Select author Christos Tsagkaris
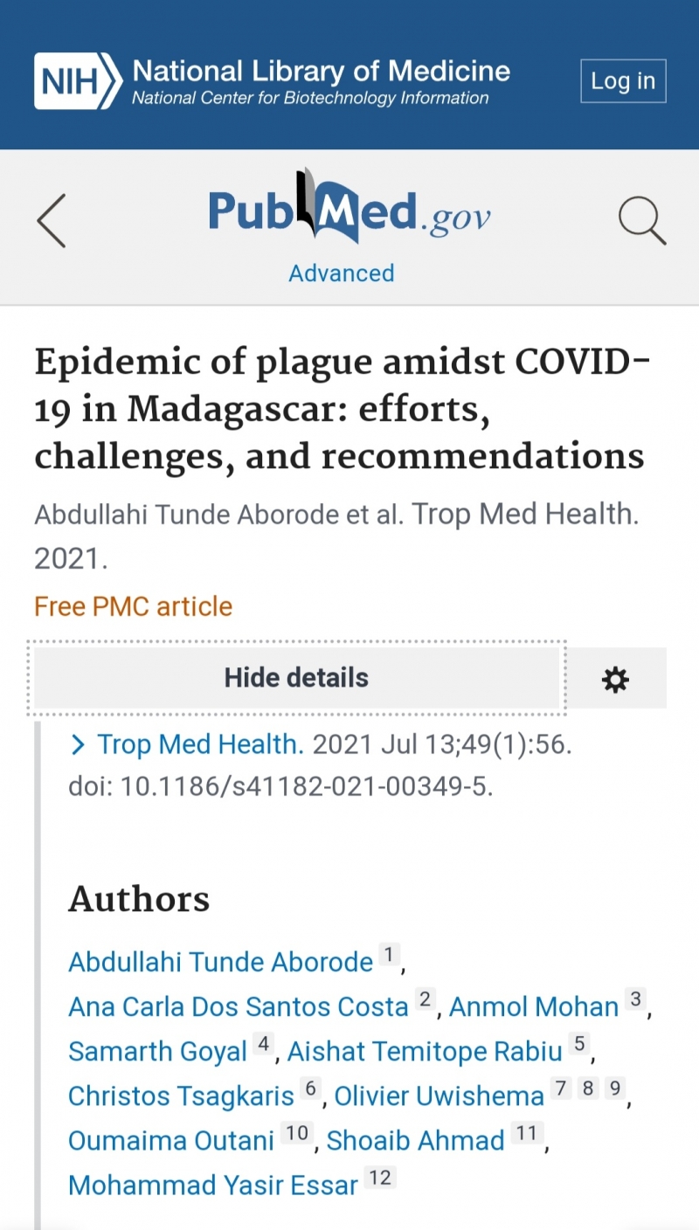This screenshot has width=699, height=1230. coord(182,1095)
